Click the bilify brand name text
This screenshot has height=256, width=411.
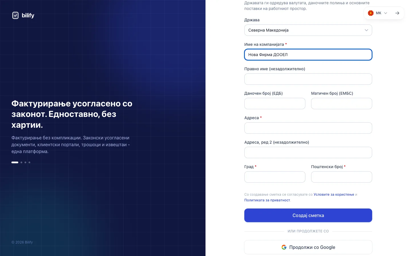point(28,16)
